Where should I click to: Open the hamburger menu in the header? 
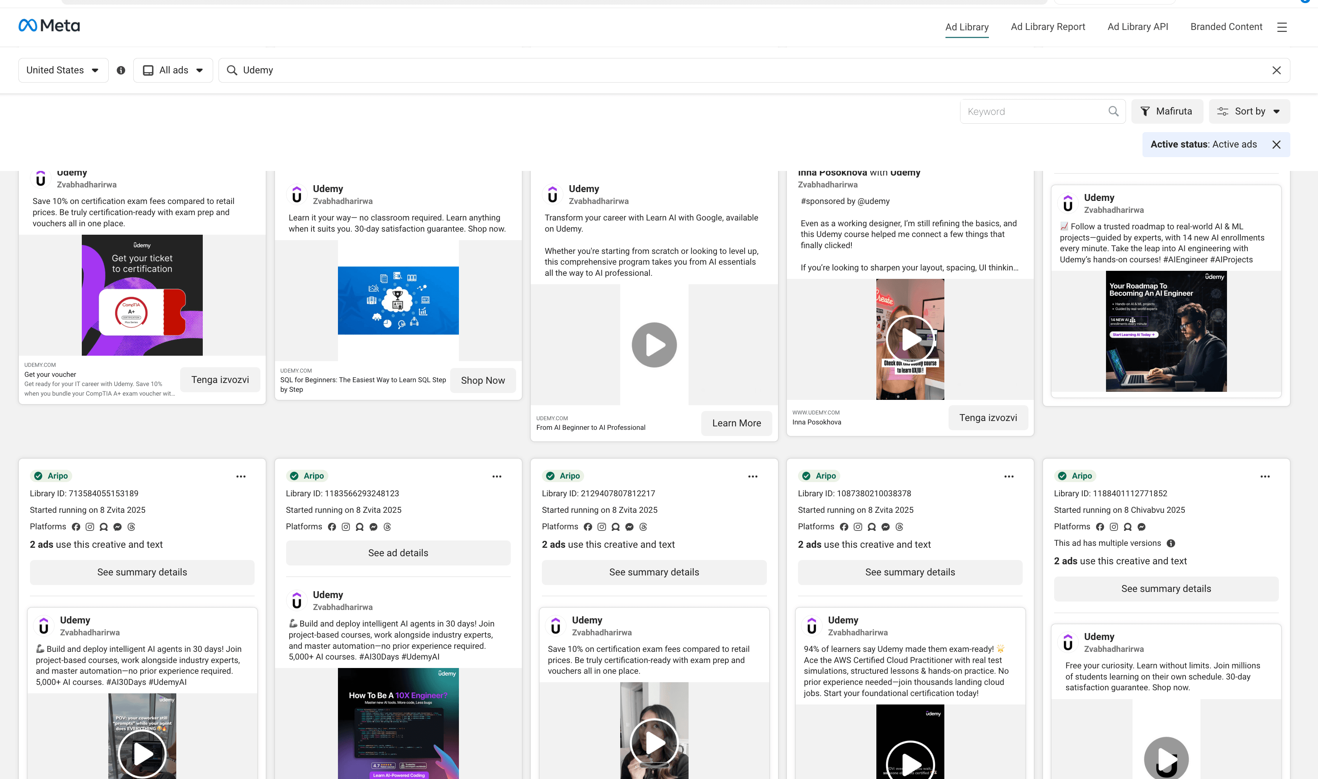1282,27
